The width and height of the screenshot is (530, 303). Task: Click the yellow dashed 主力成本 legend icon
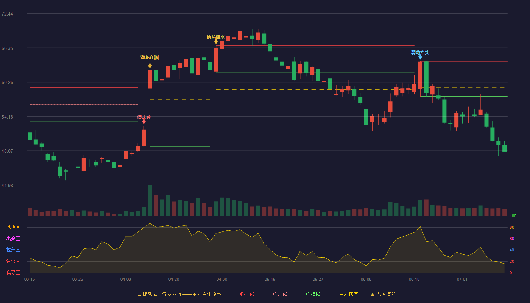pyautogui.click(x=334, y=294)
